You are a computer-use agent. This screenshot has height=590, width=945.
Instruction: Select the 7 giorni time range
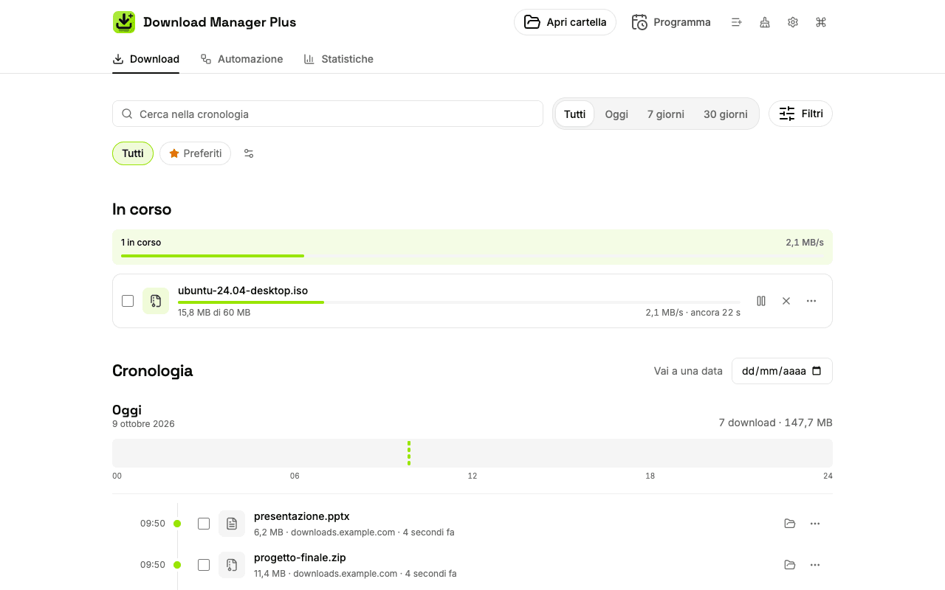point(666,114)
